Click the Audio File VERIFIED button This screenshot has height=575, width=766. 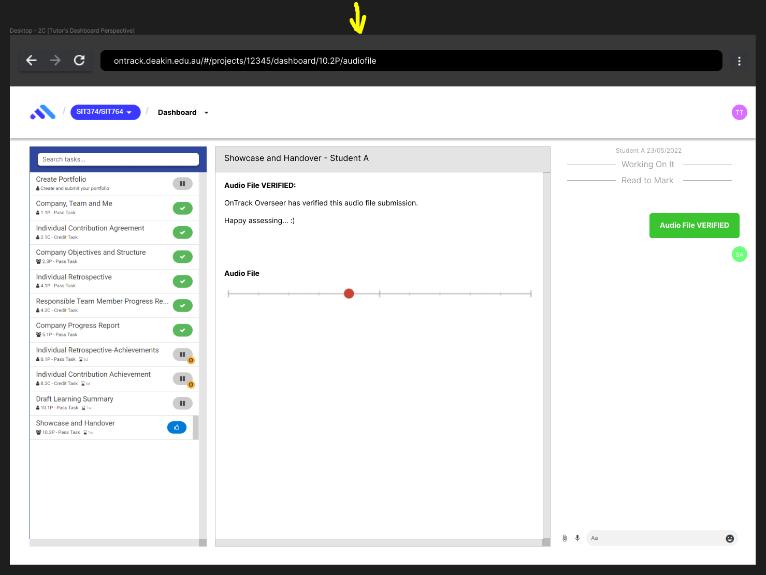694,226
